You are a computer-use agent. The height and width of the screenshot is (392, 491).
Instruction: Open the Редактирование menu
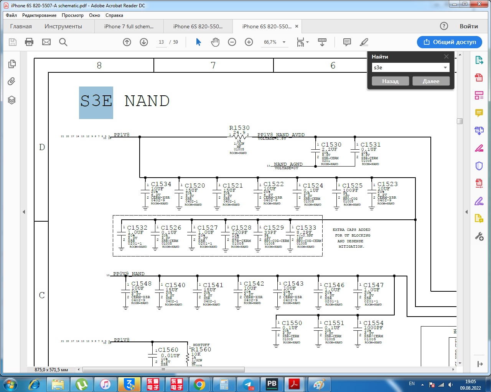(x=39, y=15)
